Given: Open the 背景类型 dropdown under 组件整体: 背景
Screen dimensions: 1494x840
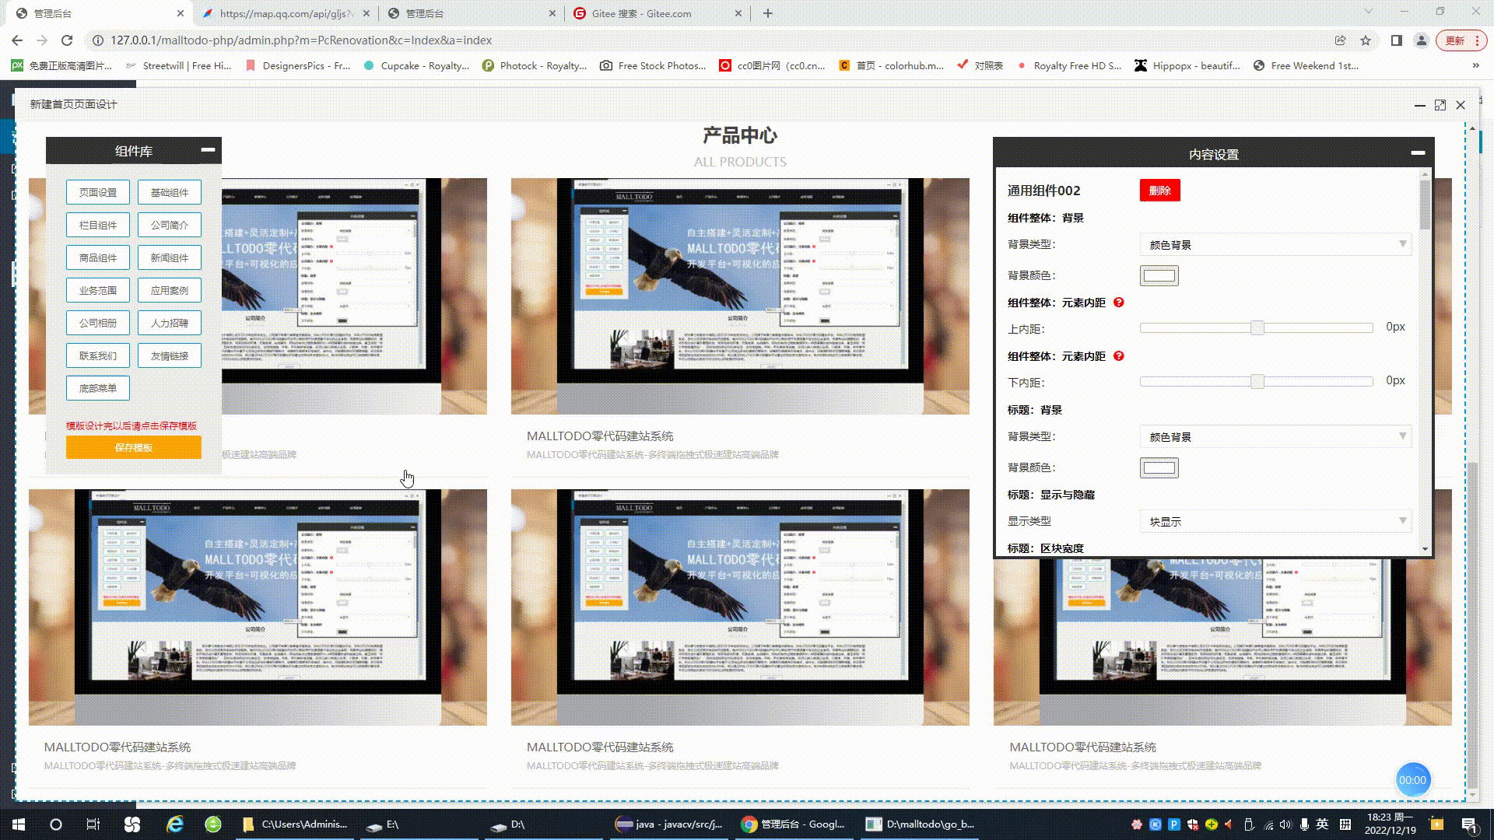Looking at the screenshot, I should click(1276, 244).
